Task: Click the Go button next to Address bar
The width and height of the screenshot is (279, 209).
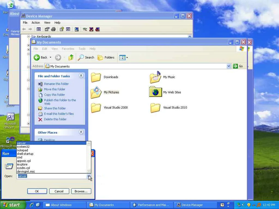Action: point(238,66)
